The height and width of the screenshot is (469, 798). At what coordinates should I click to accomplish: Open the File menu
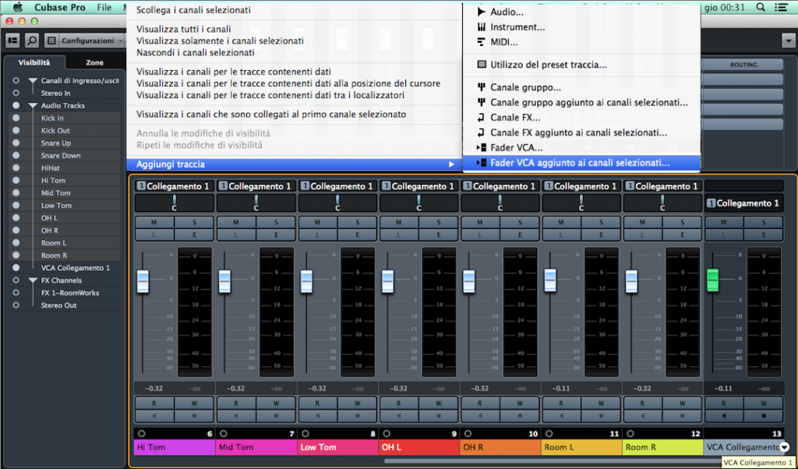(104, 7)
